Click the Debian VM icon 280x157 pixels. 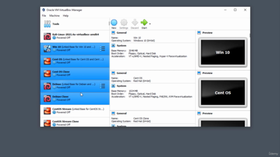[47, 86]
